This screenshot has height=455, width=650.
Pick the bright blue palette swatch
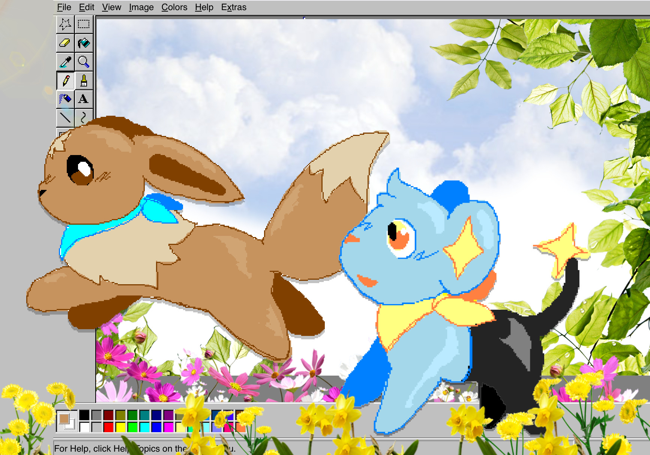(x=156, y=427)
